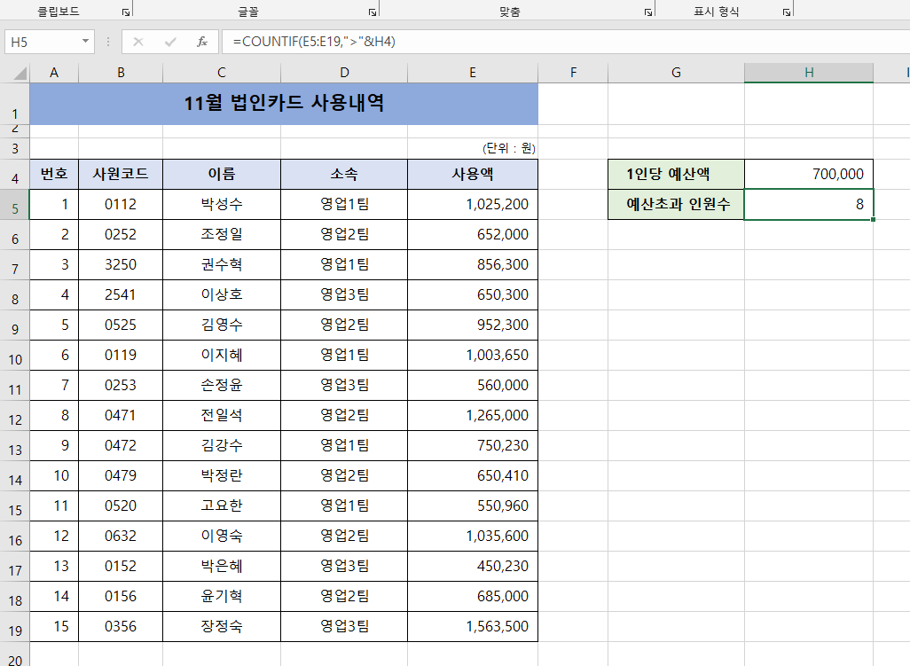Click employee code cell 0472
The width and height of the screenshot is (910, 666).
coord(121,445)
